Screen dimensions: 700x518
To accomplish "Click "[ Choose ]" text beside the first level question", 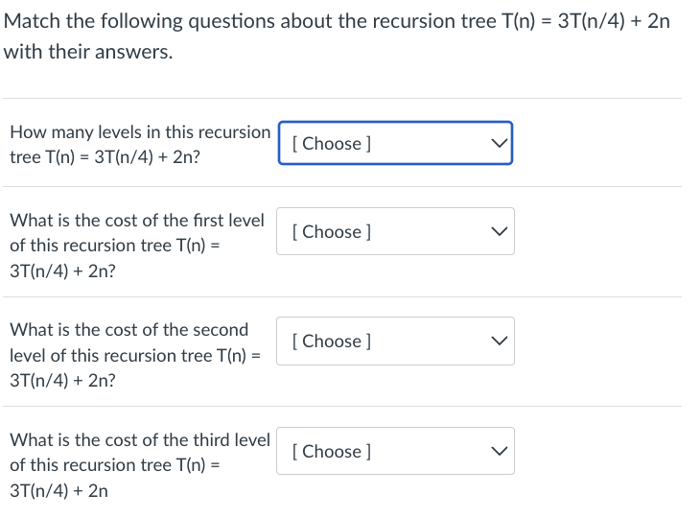I will pos(331,231).
